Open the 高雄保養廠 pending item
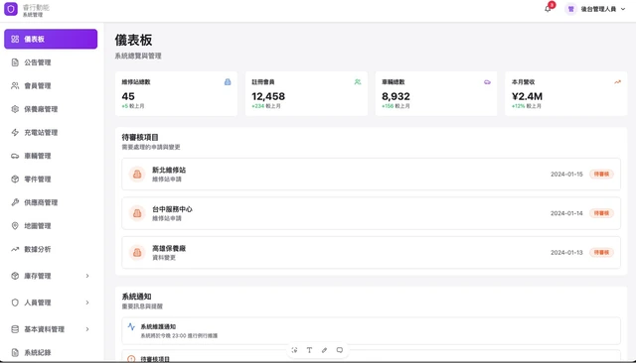 (x=371, y=253)
